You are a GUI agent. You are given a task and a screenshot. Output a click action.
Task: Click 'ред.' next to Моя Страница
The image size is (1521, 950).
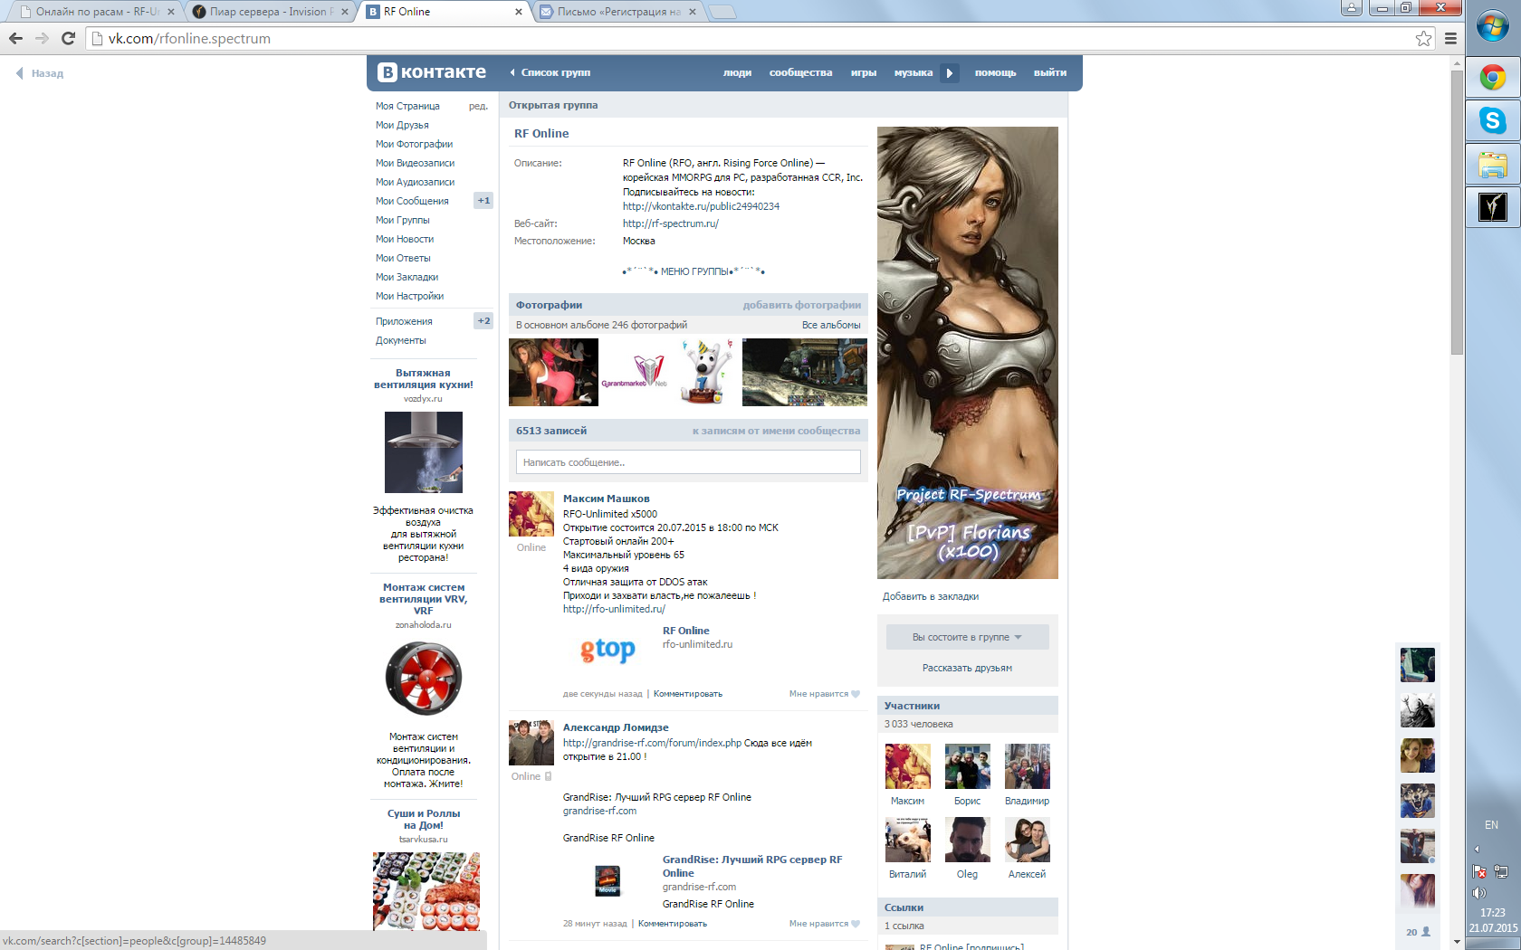click(x=478, y=106)
